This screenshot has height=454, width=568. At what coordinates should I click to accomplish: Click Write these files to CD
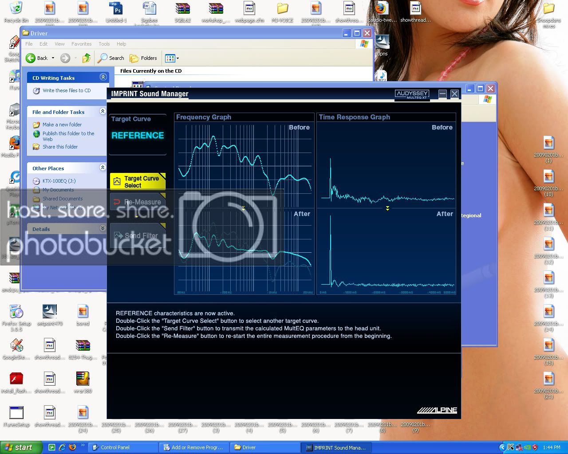tap(67, 90)
